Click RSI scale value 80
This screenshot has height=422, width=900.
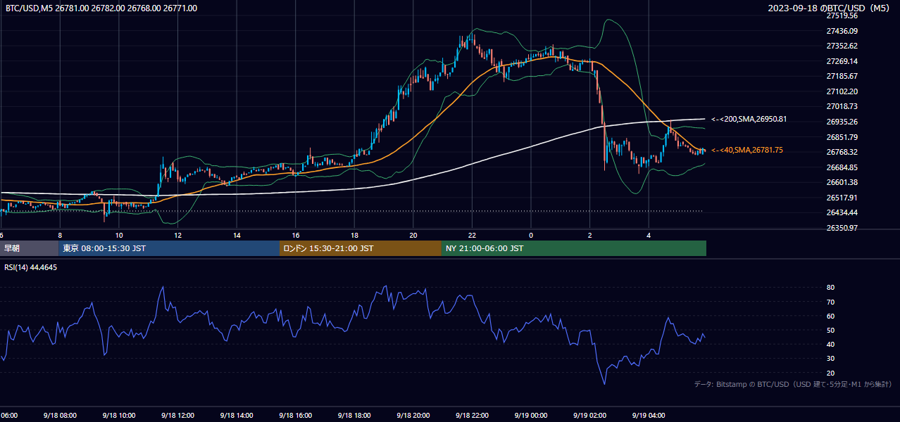[x=830, y=288]
